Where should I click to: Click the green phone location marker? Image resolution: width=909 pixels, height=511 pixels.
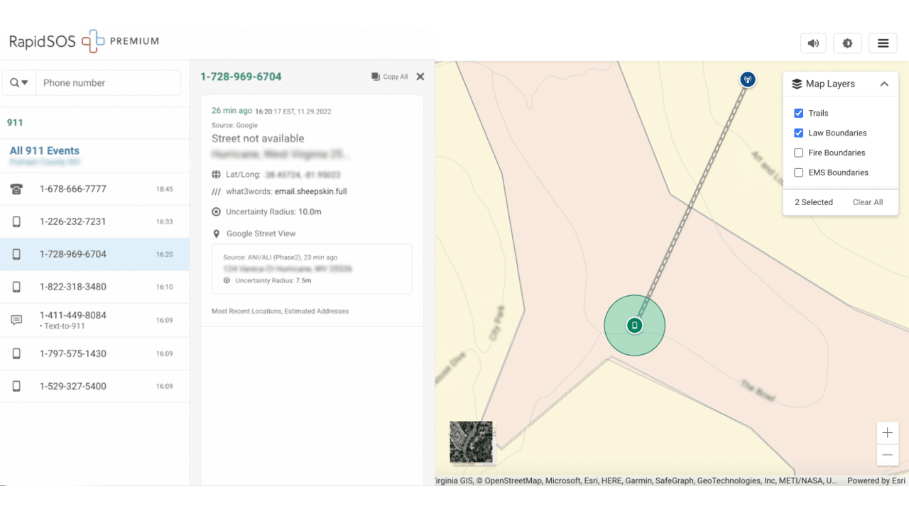(635, 325)
